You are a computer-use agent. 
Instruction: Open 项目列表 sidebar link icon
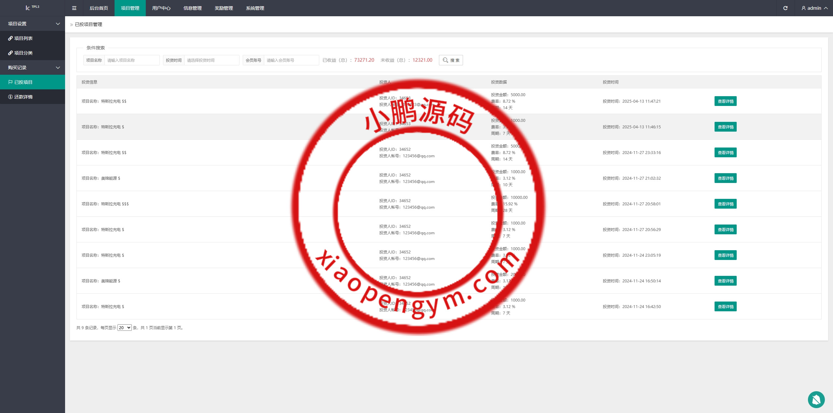10,38
